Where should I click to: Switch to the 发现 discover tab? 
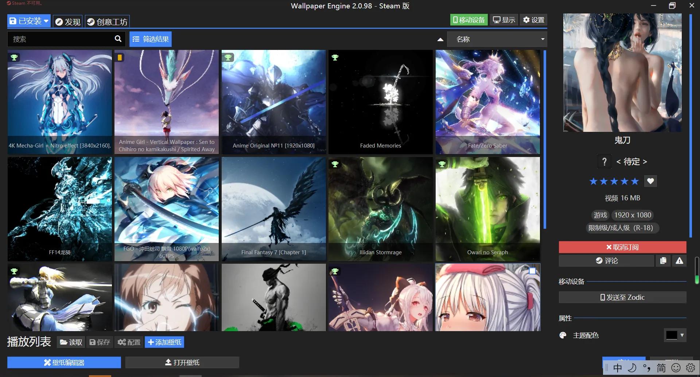click(68, 22)
